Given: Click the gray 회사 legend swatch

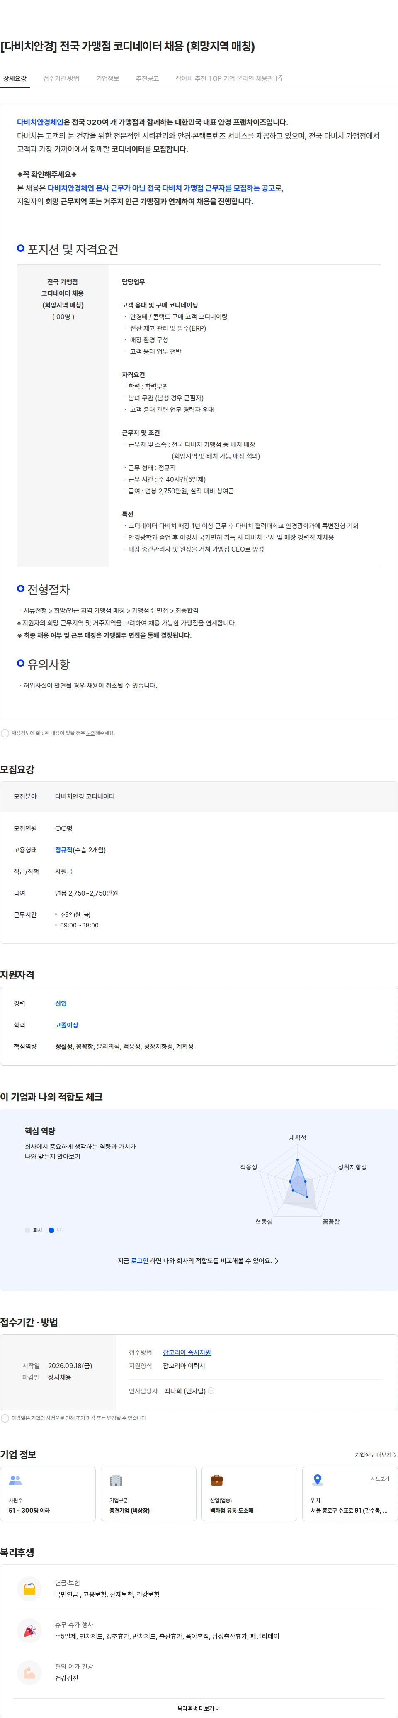Looking at the screenshot, I should 27,1230.
